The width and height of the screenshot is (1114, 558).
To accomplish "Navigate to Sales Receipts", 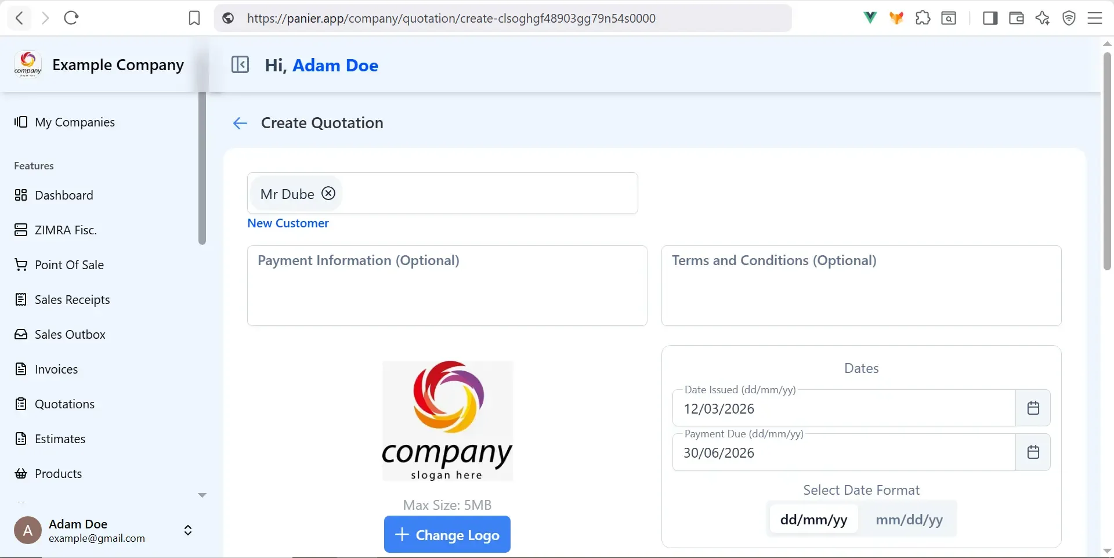I will (x=62, y=299).
